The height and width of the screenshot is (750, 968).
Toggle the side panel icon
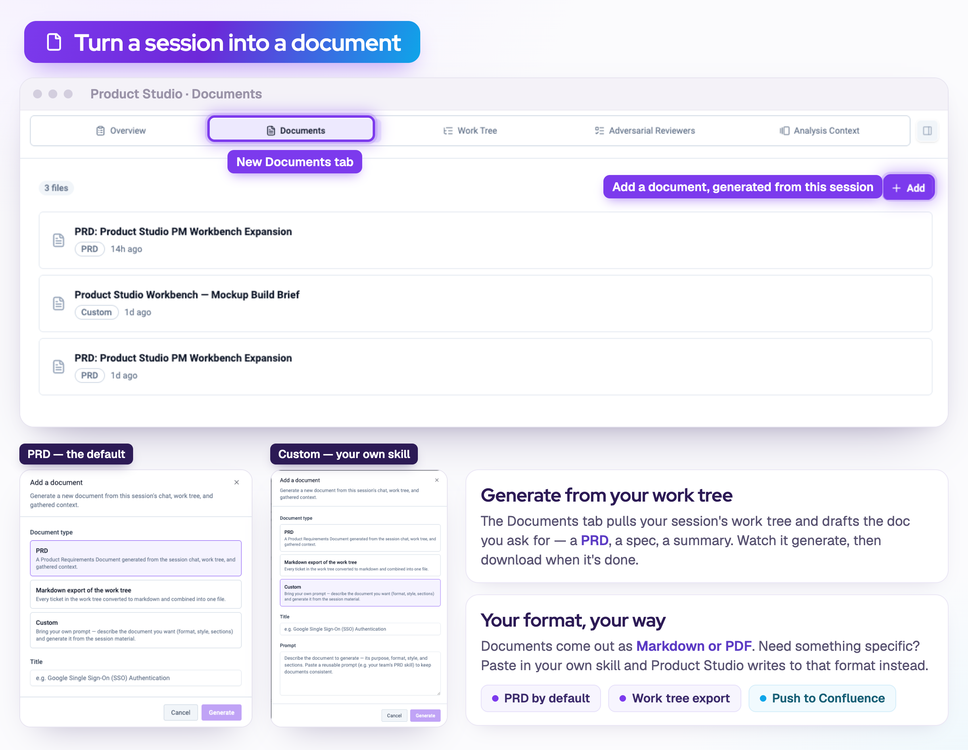click(x=927, y=131)
